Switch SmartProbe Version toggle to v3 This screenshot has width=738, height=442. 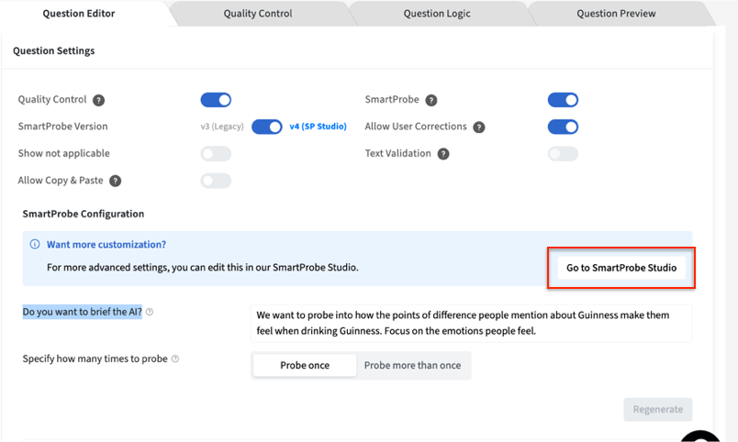[267, 127]
